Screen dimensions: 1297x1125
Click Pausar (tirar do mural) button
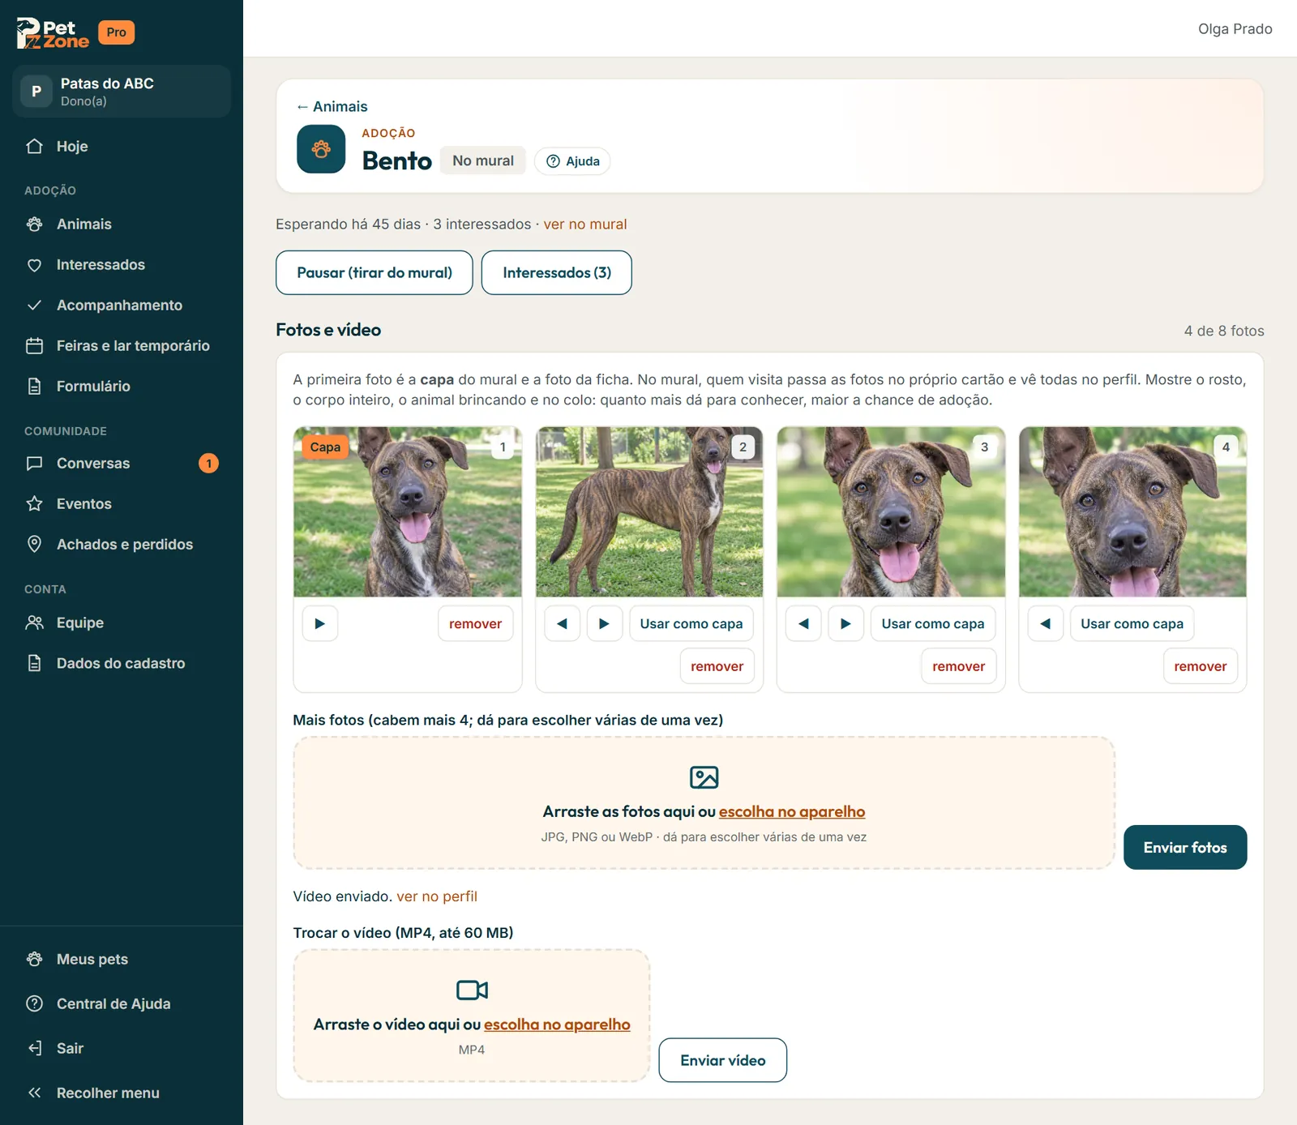coord(374,272)
